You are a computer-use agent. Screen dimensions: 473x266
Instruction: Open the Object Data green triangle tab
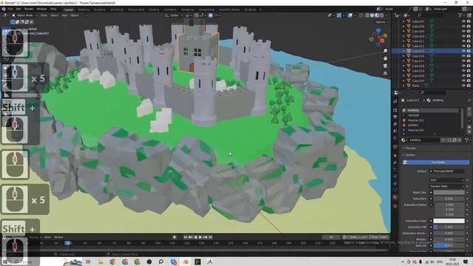(x=395, y=191)
